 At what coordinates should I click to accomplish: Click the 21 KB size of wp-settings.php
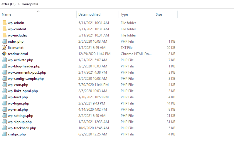tap(171, 116)
